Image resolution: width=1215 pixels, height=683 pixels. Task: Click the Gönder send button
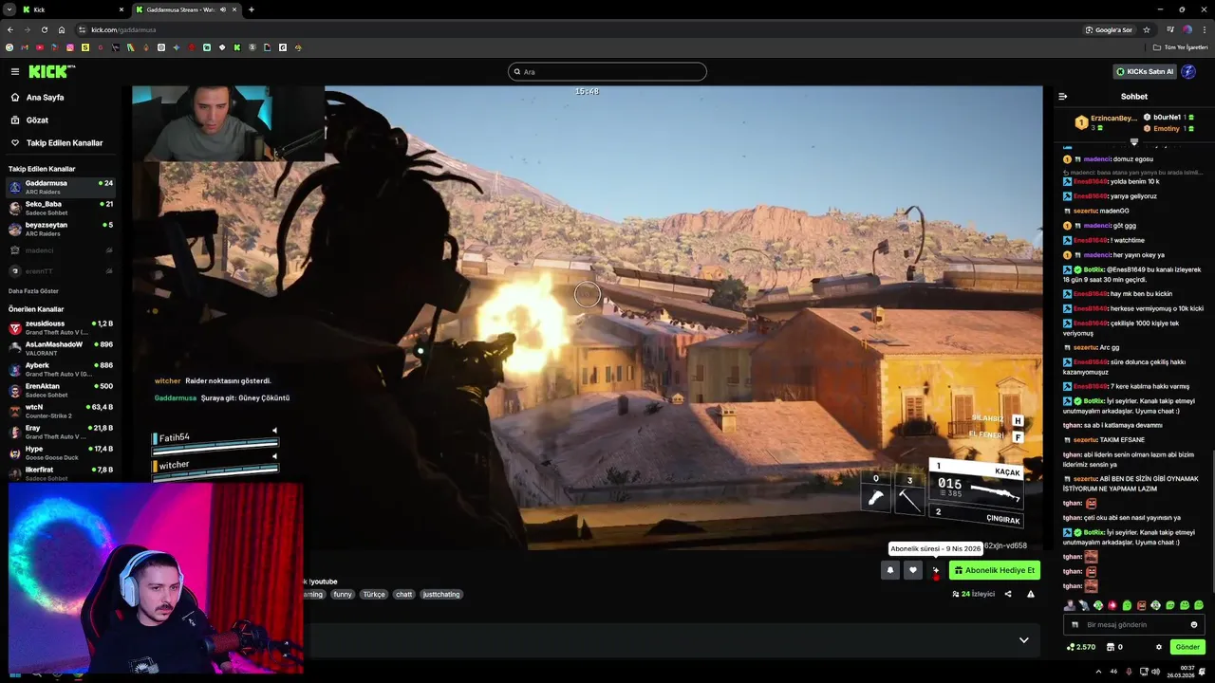click(x=1187, y=647)
